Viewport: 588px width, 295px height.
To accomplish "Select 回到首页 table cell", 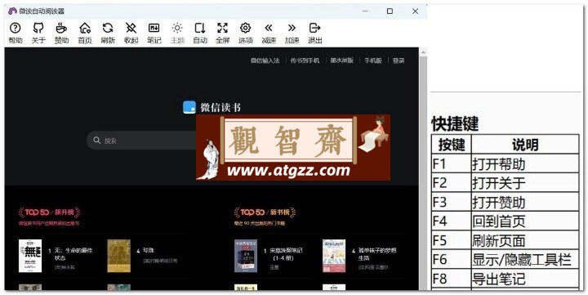I will click(525, 221).
